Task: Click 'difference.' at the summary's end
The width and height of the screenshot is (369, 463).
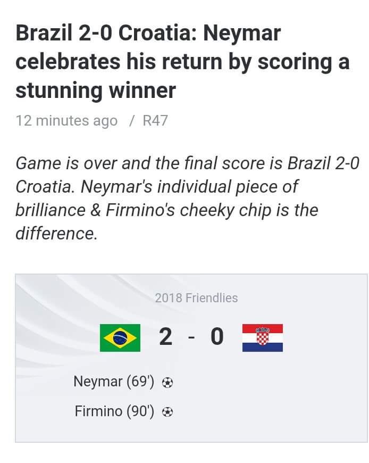Action: coord(56,233)
